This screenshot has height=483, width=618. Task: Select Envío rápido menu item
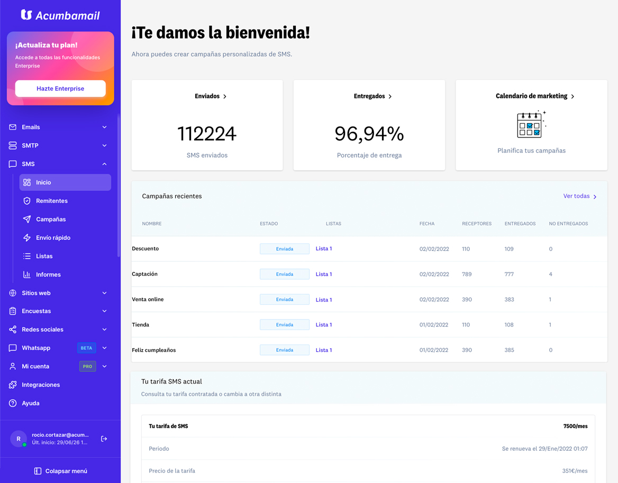tap(65, 238)
